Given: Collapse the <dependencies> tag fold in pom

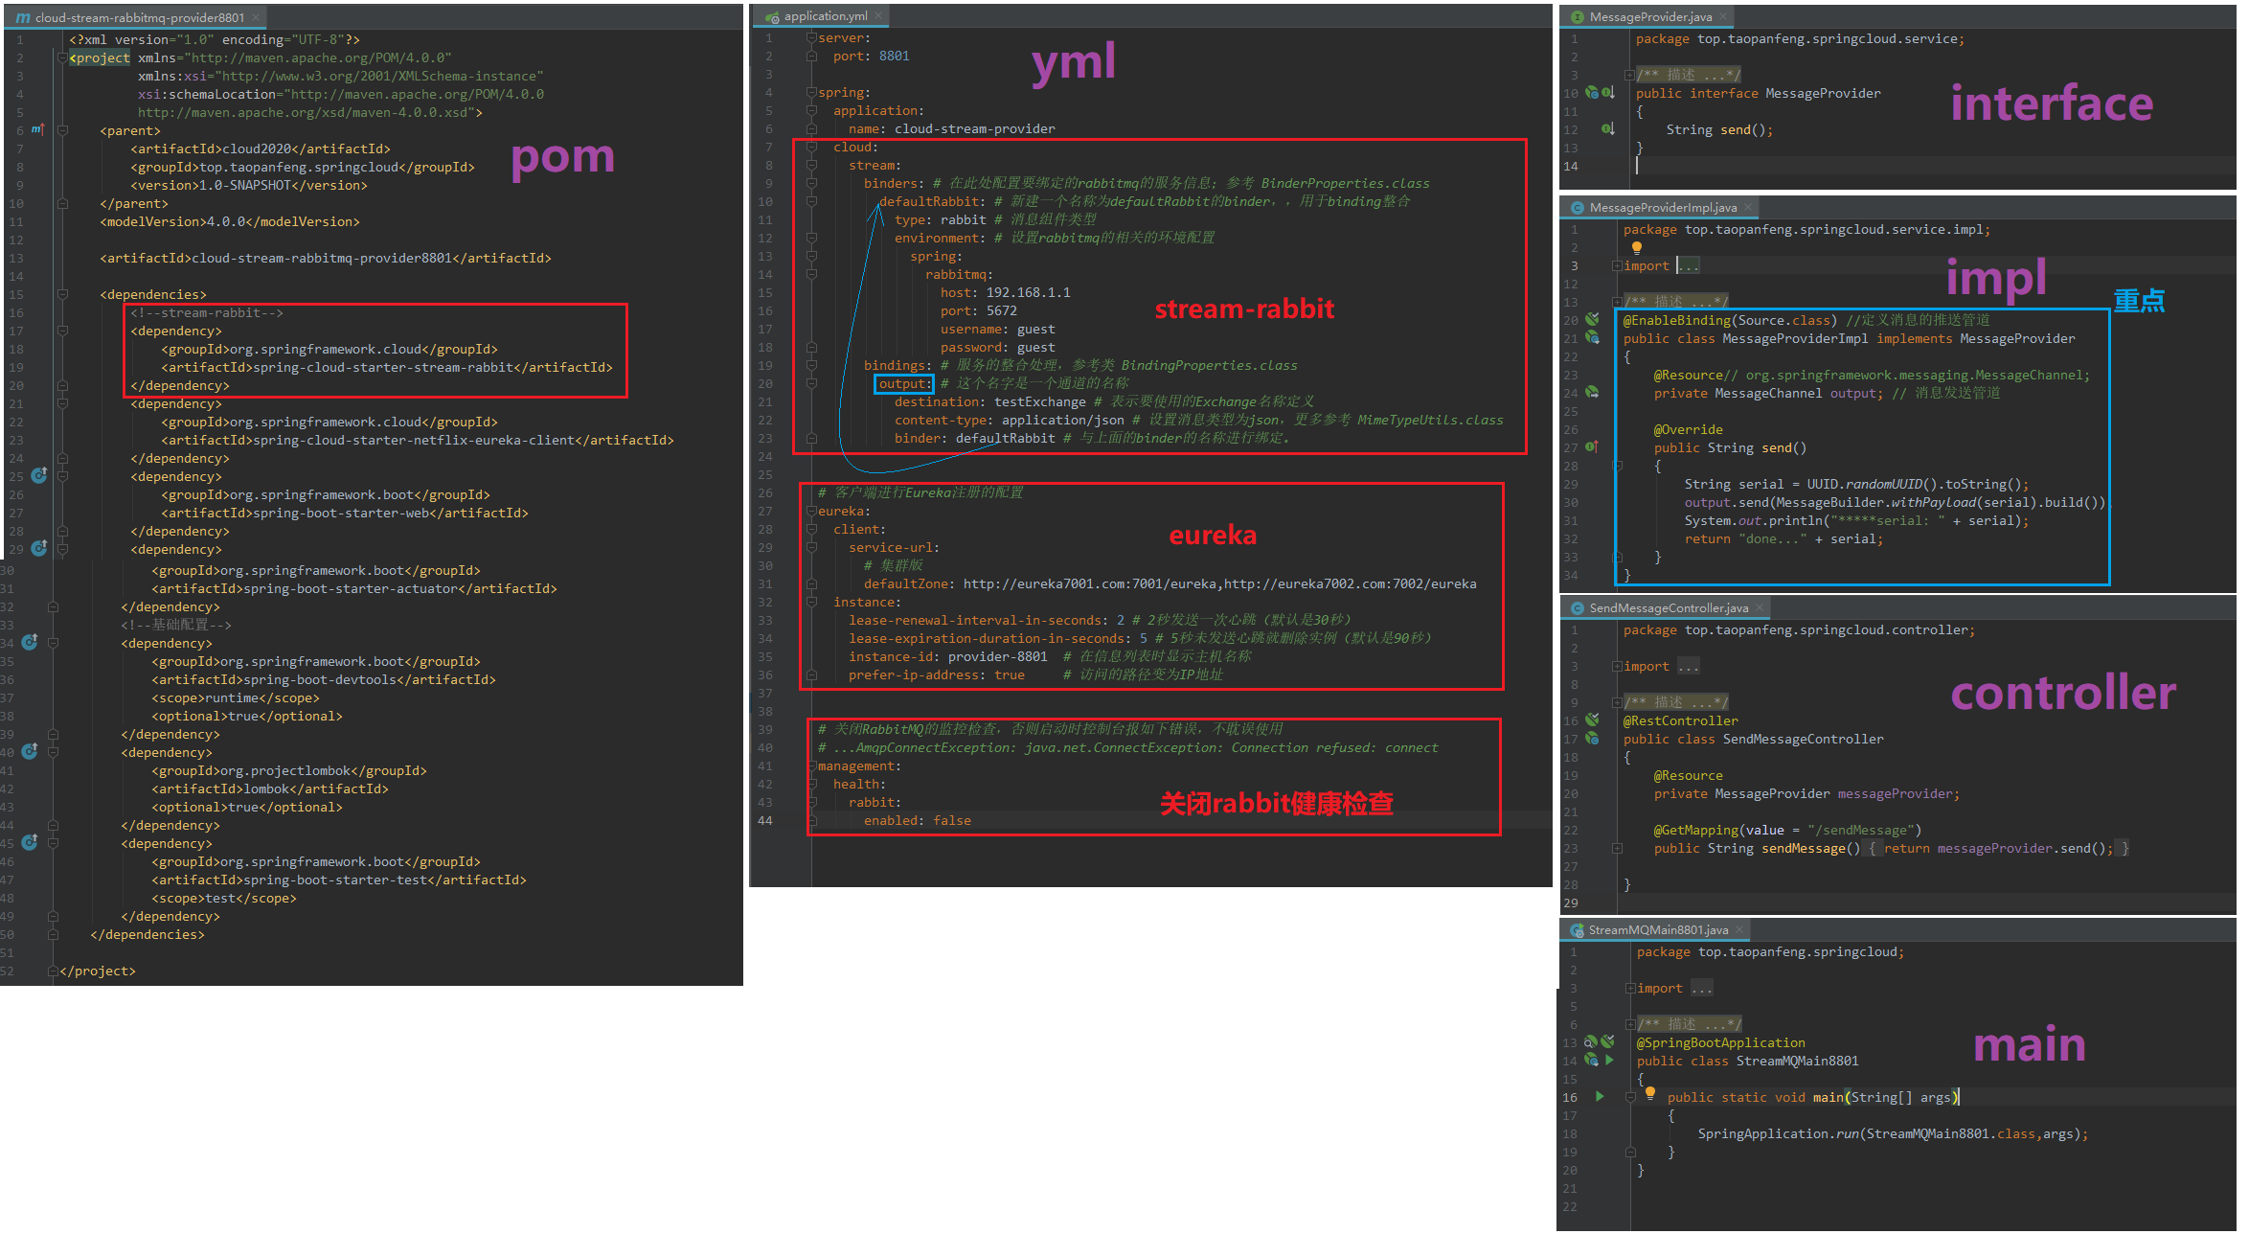Looking at the screenshot, I should coord(62,294).
